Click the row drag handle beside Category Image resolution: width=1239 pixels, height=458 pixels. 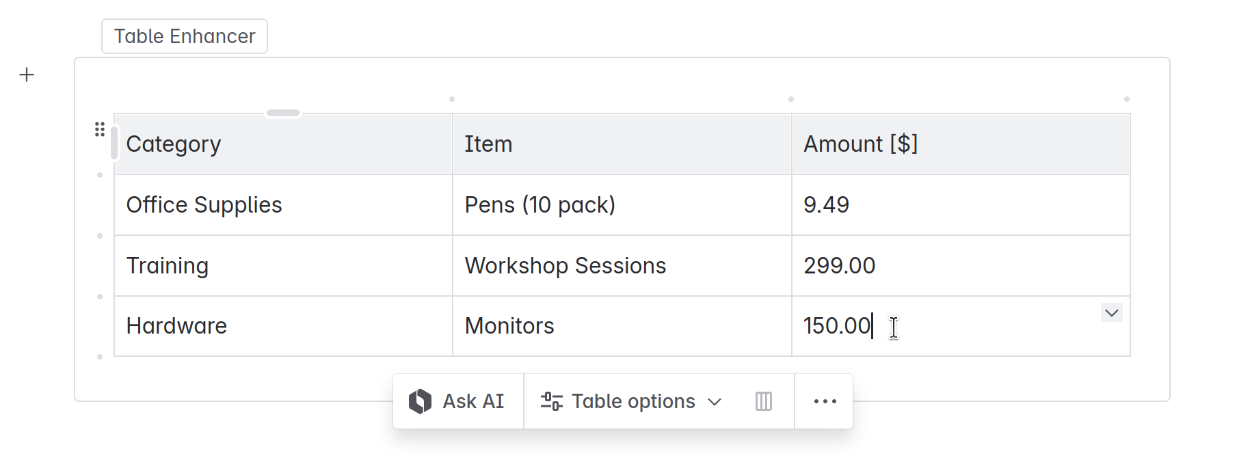(x=100, y=129)
